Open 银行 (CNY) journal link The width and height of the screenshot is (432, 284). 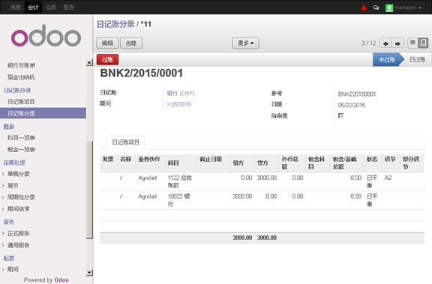click(181, 94)
